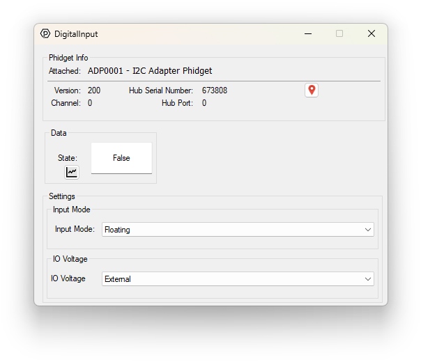Screen dimensions: 421x362
Task: Click the Hub Port value 0
Action: [204, 103]
